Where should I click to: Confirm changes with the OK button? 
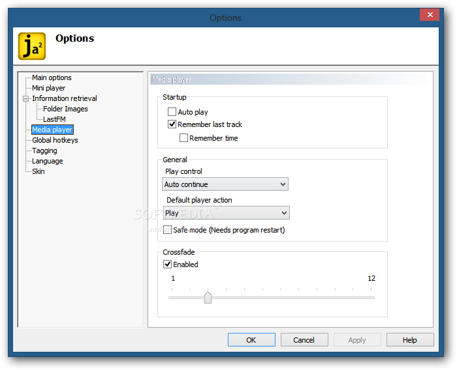251,340
